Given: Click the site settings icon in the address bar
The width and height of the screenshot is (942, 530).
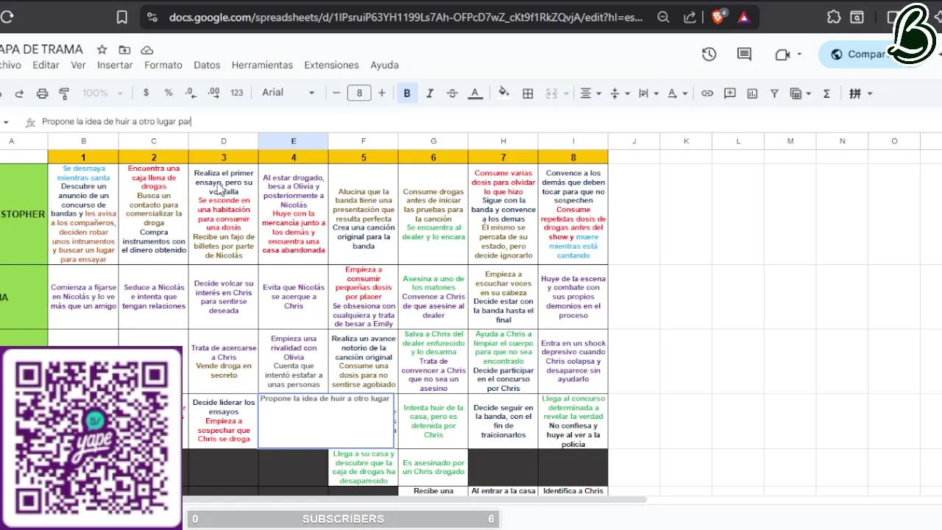Looking at the screenshot, I should [152, 18].
